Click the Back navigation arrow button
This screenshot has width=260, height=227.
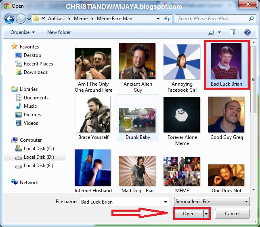click(x=9, y=19)
